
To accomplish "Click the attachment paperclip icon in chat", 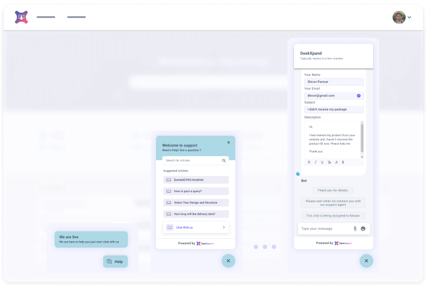I will [x=355, y=229].
